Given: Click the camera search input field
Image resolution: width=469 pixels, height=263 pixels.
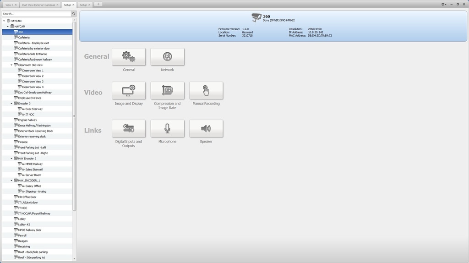Looking at the screenshot, I should click(36, 14).
